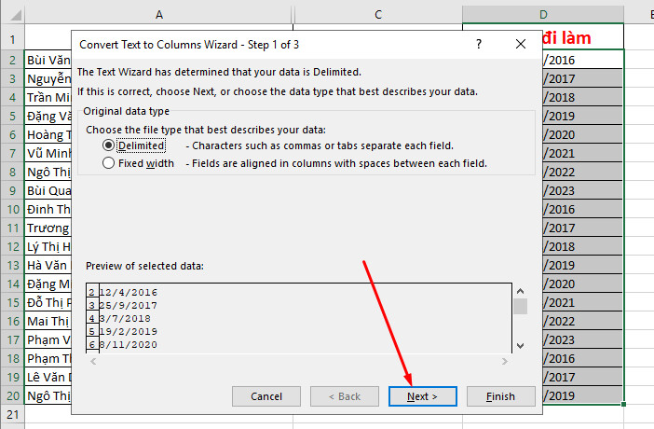Click the Next button
The image size is (654, 429).
(x=424, y=396)
